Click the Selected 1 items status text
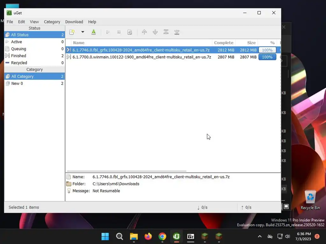Image resolution: width=326 pixels, height=244 pixels. pyautogui.click(x=24, y=207)
